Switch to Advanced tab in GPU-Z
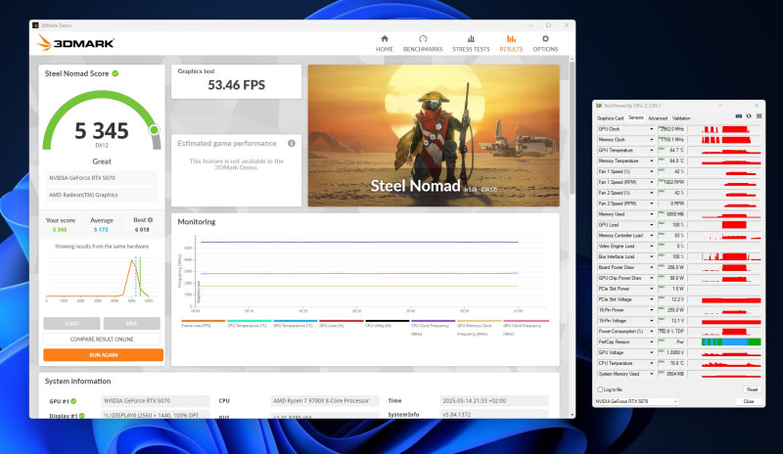The width and height of the screenshot is (783, 454). pyautogui.click(x=658, y=118)
